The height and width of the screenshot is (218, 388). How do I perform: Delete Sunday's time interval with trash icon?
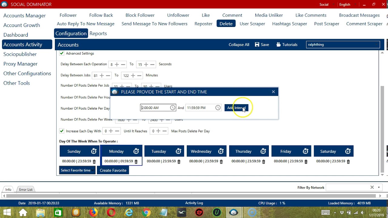point(94,162)
